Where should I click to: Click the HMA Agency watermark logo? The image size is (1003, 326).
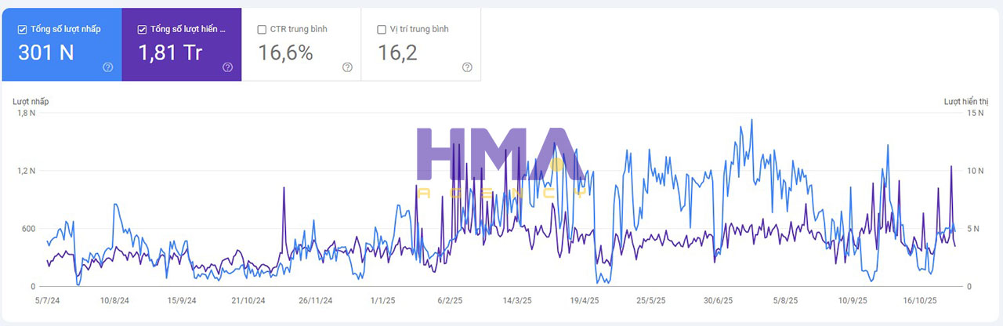click(501, 161)
